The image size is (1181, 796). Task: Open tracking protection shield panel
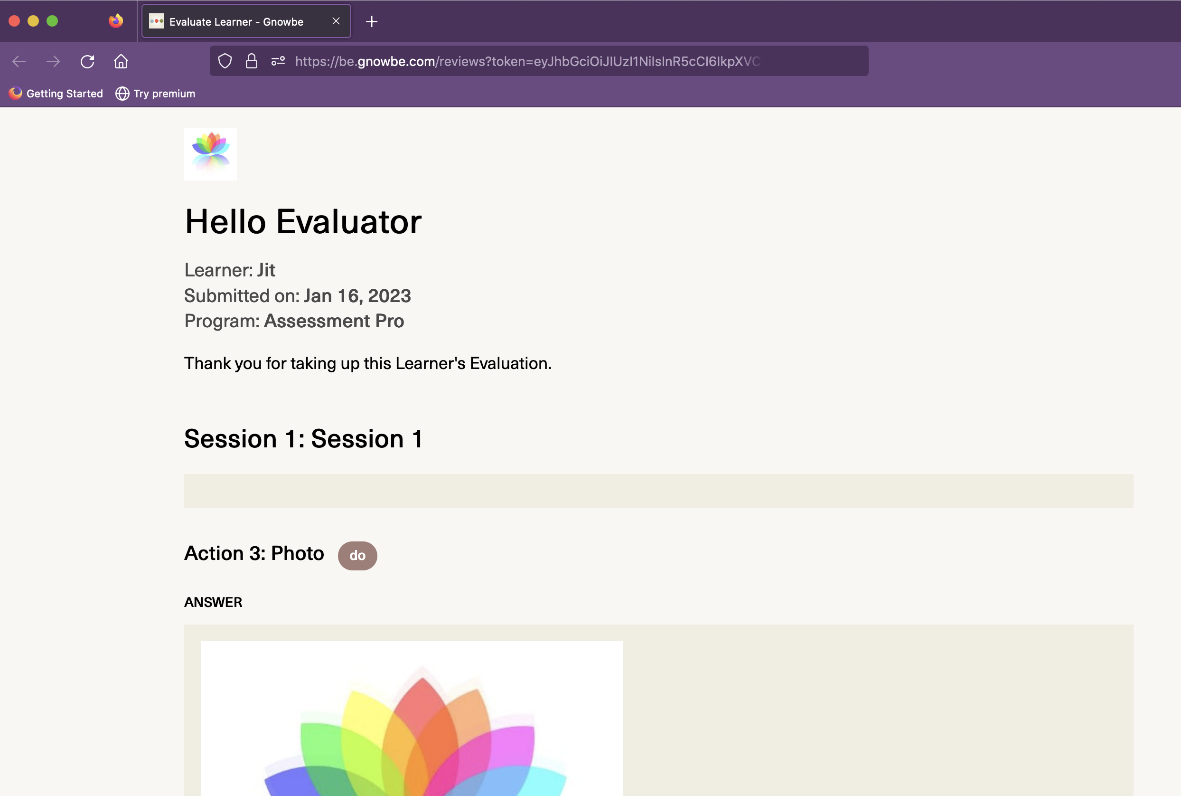click(225, 61)
